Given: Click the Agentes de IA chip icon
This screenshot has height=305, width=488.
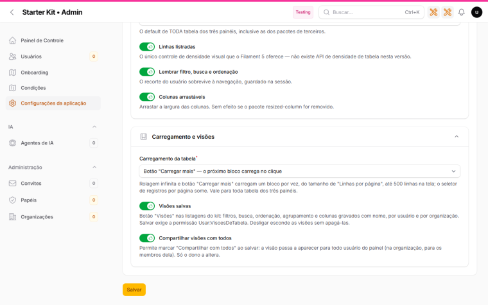Looking at the screenshot, I should click(12, 143).
